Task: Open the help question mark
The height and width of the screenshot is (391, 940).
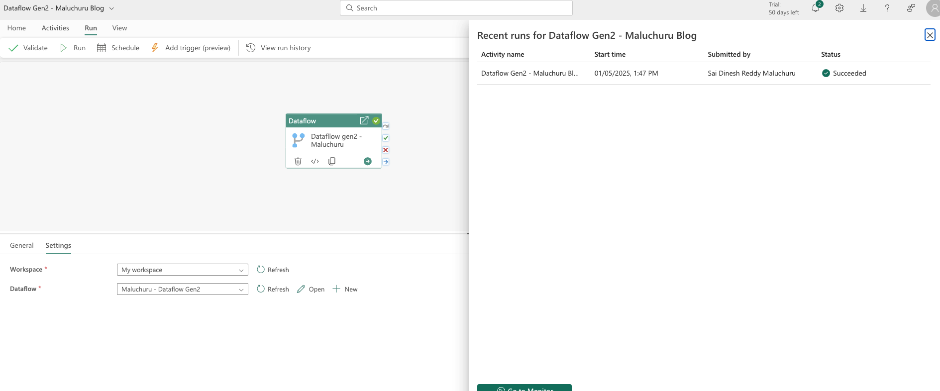Action: pos(887,8)
